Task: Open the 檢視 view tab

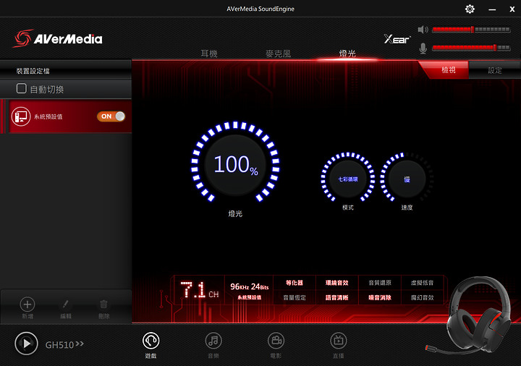Action: point(448,70)
